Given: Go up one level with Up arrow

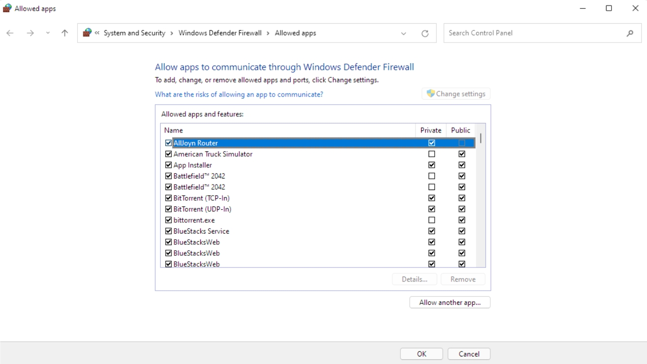Looking at the screenshot, I should 65,33.
